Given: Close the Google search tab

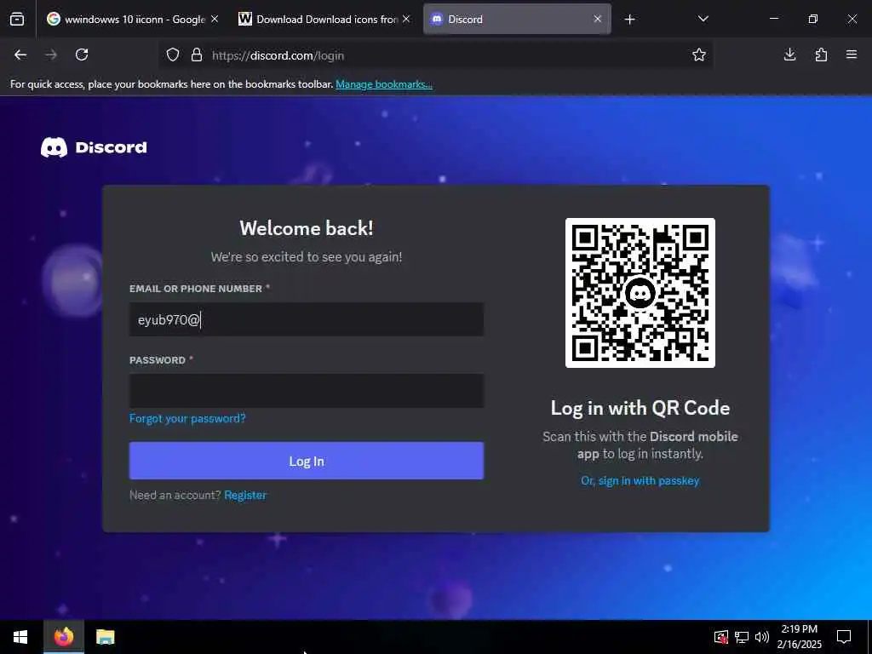Looking at the screenshot, I should point(215,19).
